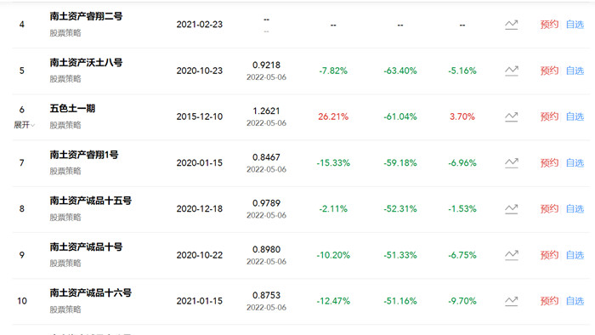Open trend chart icon for 南土资产诚品十五号
Screen dimensions: 595x335
click(x=511, y=209)
